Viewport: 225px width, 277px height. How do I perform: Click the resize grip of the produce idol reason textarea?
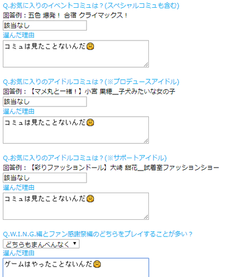click(x=146, y=141)
